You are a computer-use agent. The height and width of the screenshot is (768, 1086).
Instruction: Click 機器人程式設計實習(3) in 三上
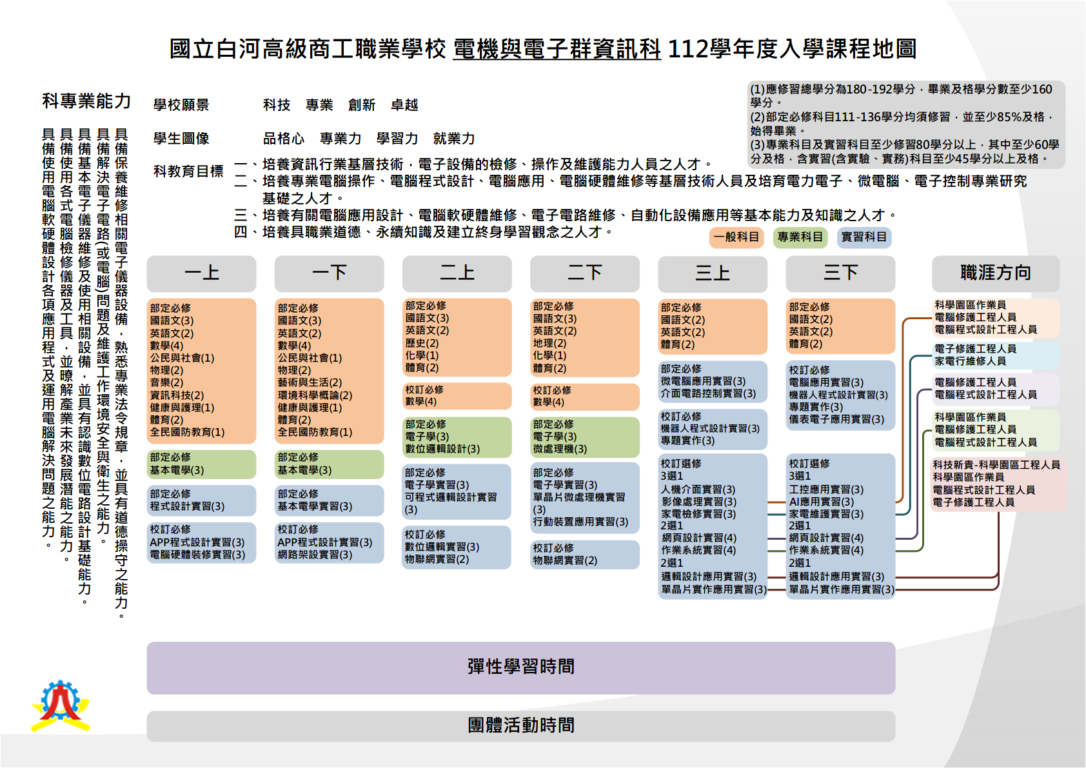(x=710, y=428)
